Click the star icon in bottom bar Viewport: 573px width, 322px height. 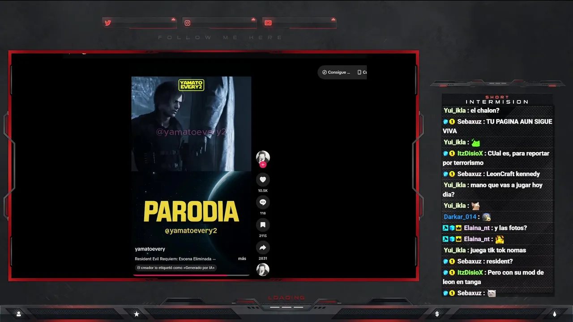click(137, 314)
